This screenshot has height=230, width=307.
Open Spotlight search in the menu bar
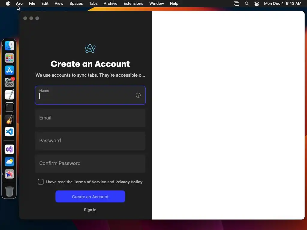pos(247,4)
